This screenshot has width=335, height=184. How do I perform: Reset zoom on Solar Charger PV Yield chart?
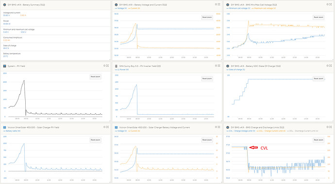(96, 140)
